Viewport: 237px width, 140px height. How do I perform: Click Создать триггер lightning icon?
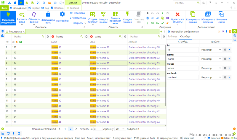(127, 14)
